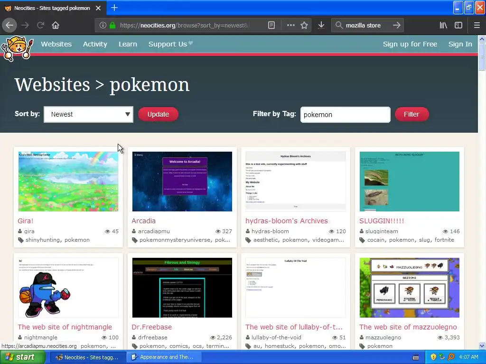Viewport: 486px width, 364px height.
Task: Go back with the browser back arrow
Action: (x=9, y=25)
